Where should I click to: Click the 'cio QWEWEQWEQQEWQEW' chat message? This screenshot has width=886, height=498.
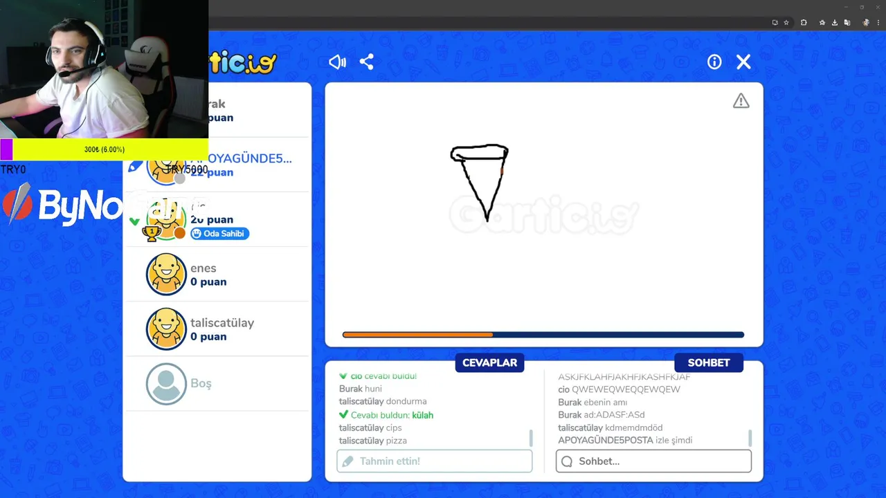[x=620, y=389]
